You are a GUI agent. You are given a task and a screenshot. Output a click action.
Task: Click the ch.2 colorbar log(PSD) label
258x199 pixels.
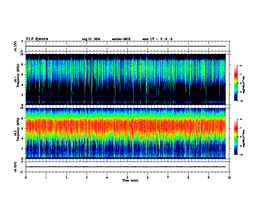pyautogui.click(x=244, y=138)
